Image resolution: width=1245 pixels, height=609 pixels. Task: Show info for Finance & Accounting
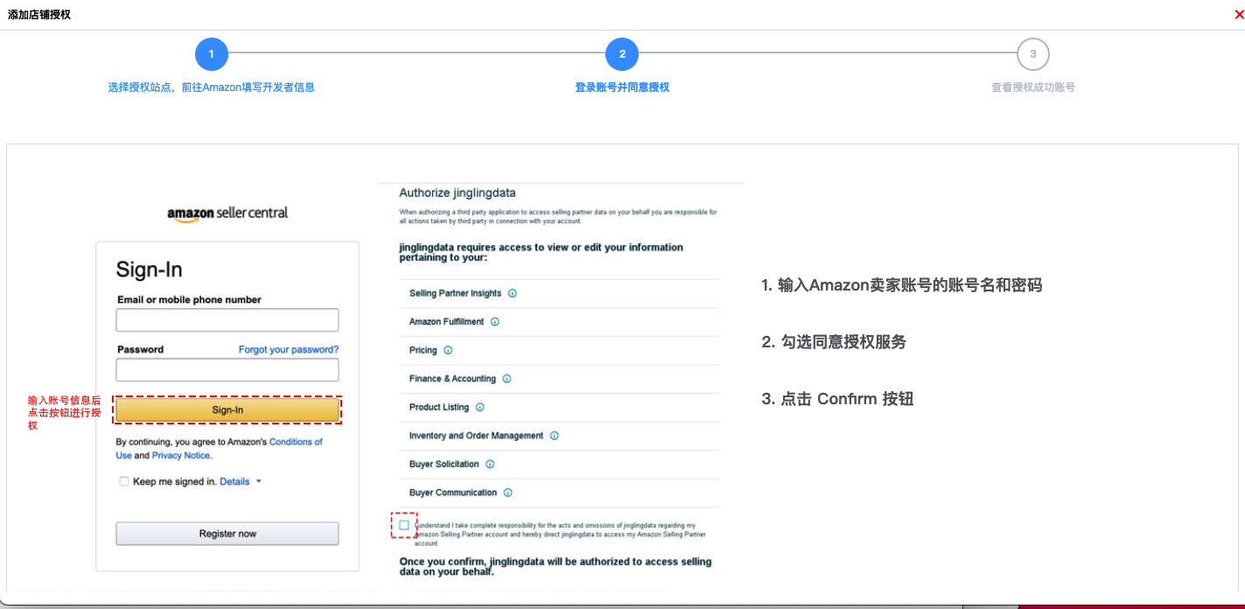[507, 379]
